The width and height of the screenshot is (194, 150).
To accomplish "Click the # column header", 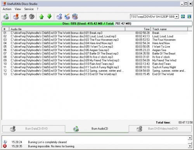I will click(x=5, y=29).
